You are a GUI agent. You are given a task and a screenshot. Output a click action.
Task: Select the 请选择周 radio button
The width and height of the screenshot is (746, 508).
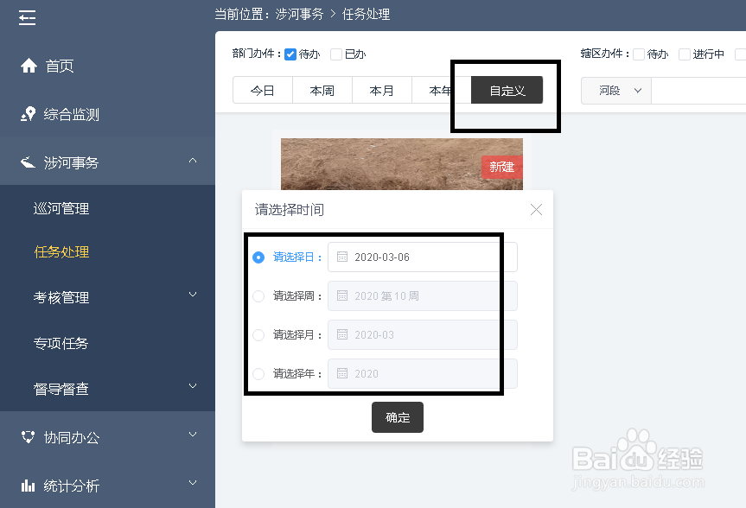click(x=258, y=296)
